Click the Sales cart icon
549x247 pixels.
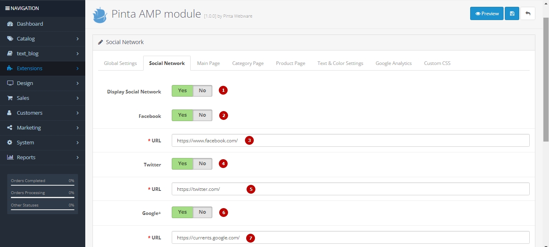point(10,98)
